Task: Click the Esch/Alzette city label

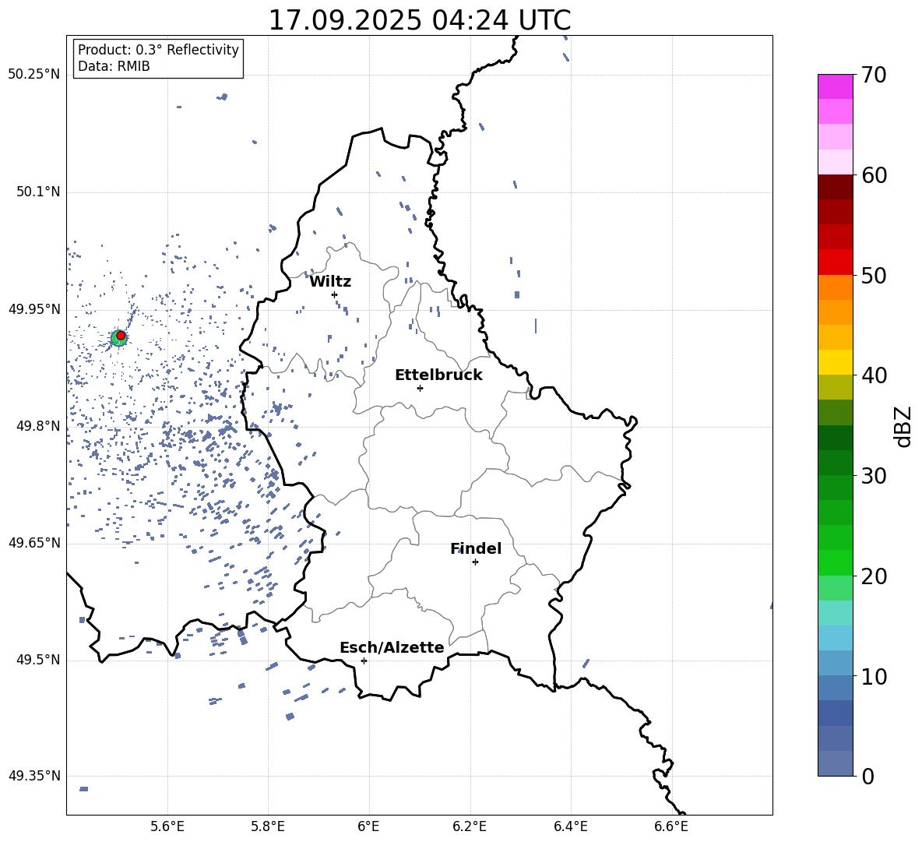Action: (x=392, y=648)
